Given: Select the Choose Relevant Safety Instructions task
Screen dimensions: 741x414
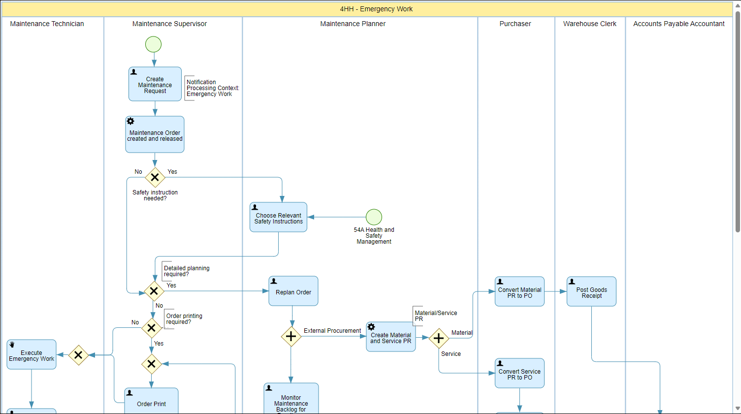Looking at the screenshot, I should (279, 217).
